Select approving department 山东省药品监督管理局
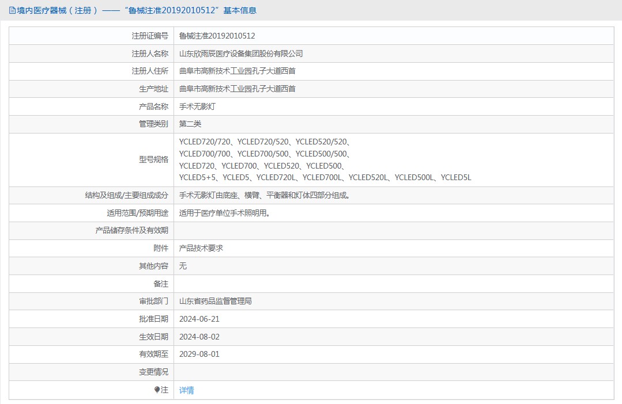The image size is (622, 404). (x=216, y=302)
